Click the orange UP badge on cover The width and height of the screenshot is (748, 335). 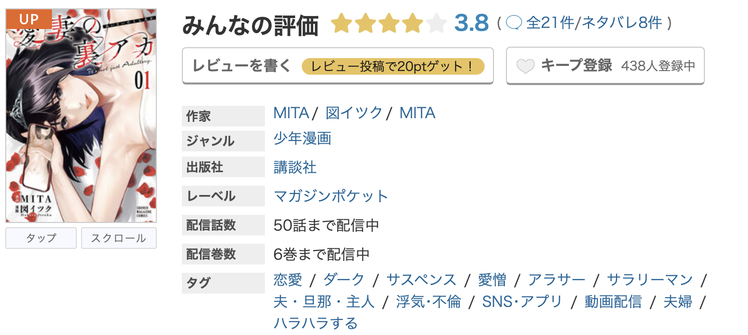point(29,19)
